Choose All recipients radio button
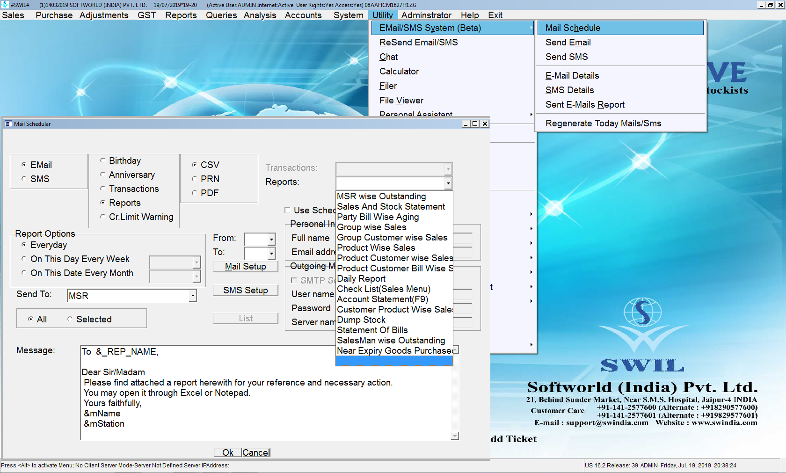This screenshot has height=473, width=786. pyautogui.click(x=30, y=319)
